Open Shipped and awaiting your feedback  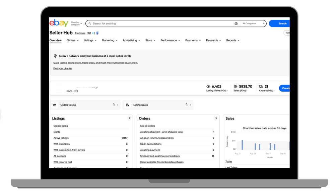[160, 156]
